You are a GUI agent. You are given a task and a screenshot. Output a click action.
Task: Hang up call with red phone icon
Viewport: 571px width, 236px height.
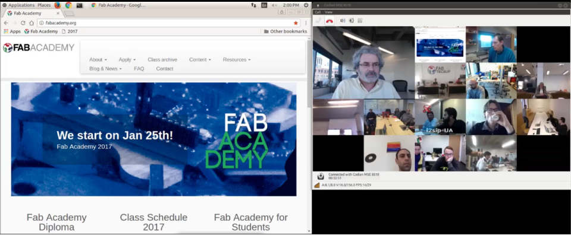[330, 21]
